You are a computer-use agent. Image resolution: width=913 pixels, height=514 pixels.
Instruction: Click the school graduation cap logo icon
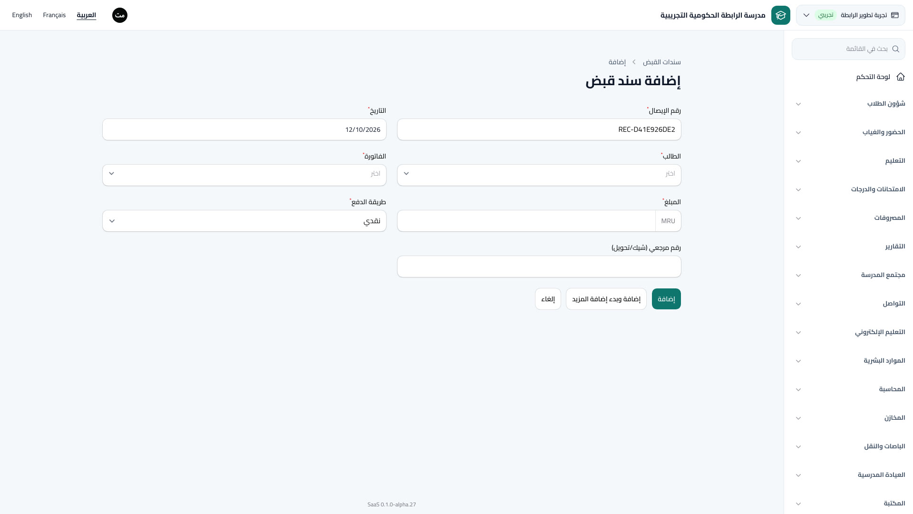780,15
